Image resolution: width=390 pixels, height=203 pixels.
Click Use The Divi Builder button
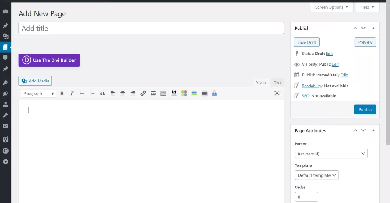tap(49, 60)
